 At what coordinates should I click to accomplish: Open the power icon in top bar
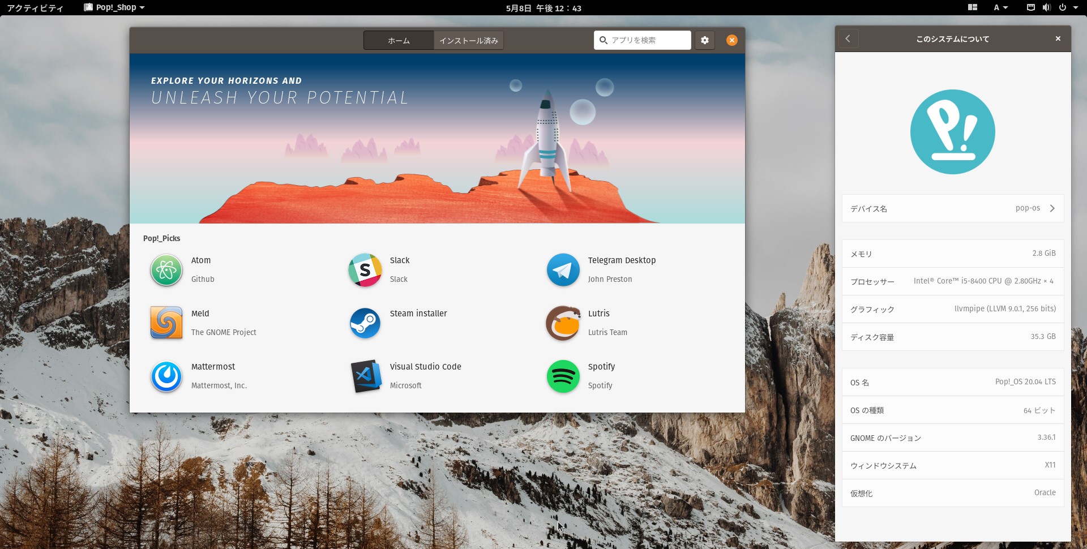coord(1063,7)
